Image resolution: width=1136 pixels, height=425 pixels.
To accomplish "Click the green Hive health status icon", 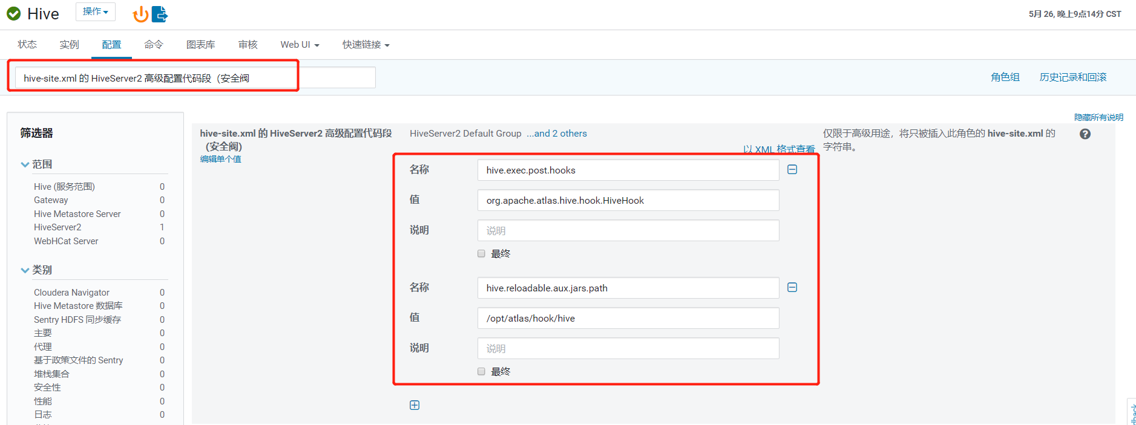I will click(13, 14).
